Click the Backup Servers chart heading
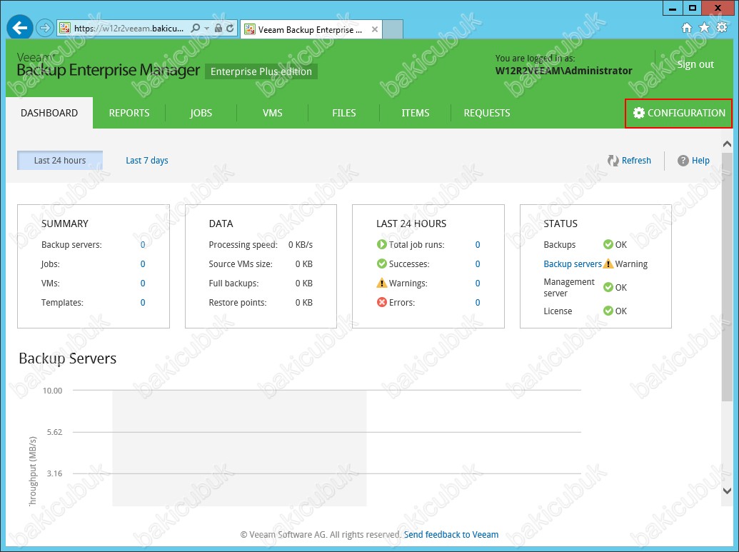Screen dimensions: 739x552 point(67,358)
